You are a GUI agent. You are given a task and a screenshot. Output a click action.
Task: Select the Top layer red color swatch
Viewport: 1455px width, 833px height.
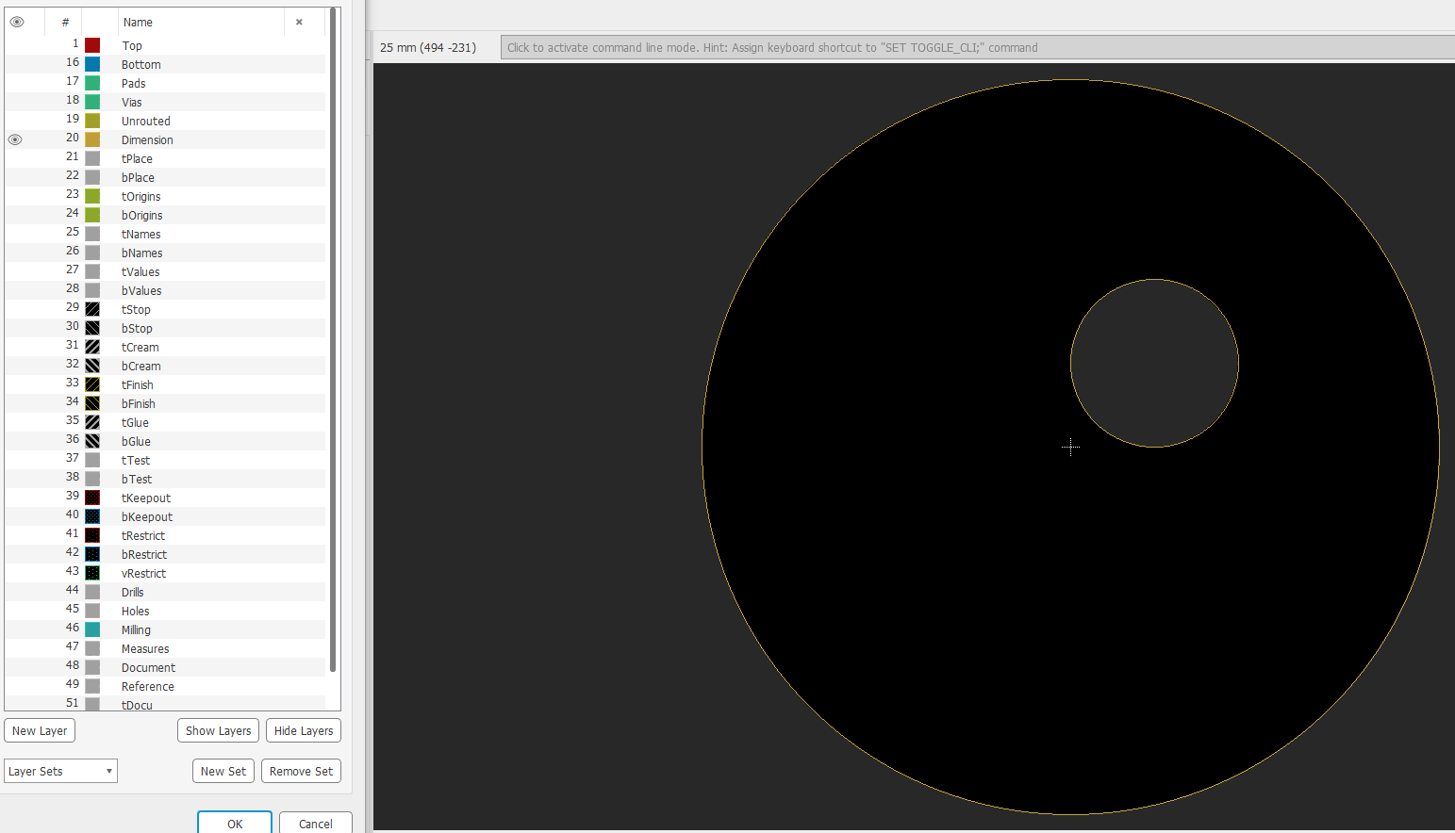[x=91, y=44]
